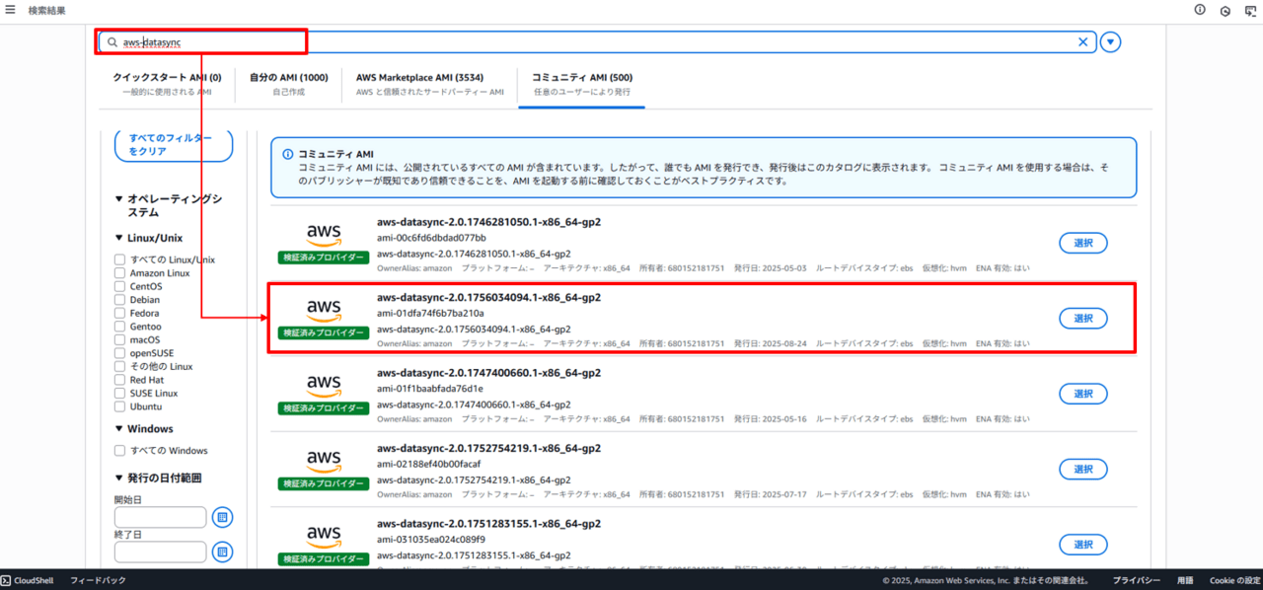Click the info icon in top-right header
This screenshot has height=590, width=1263.
click(x=1200, y=10)
